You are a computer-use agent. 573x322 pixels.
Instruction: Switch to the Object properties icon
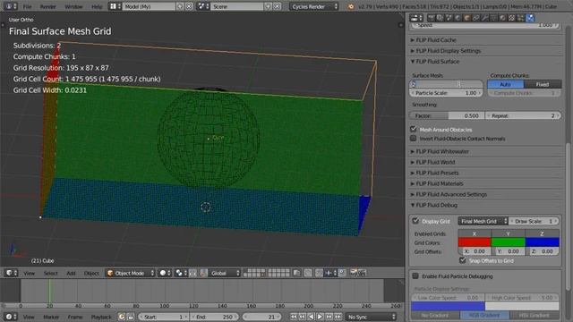point(467,18)
